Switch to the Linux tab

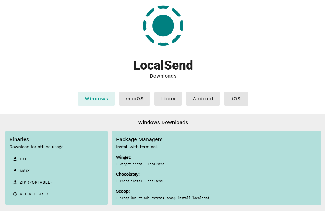click(168, 99)
